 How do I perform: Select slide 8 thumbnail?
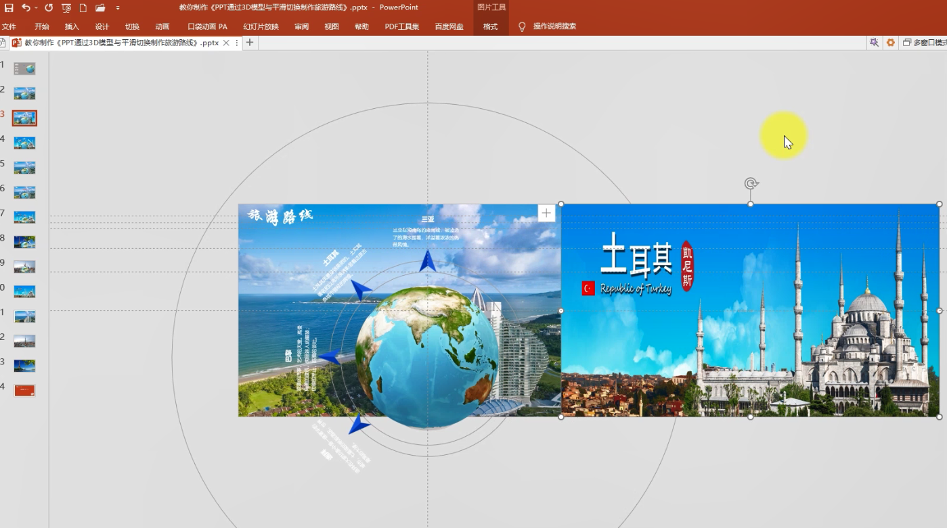pyautogui.click(x=24, y=242)
